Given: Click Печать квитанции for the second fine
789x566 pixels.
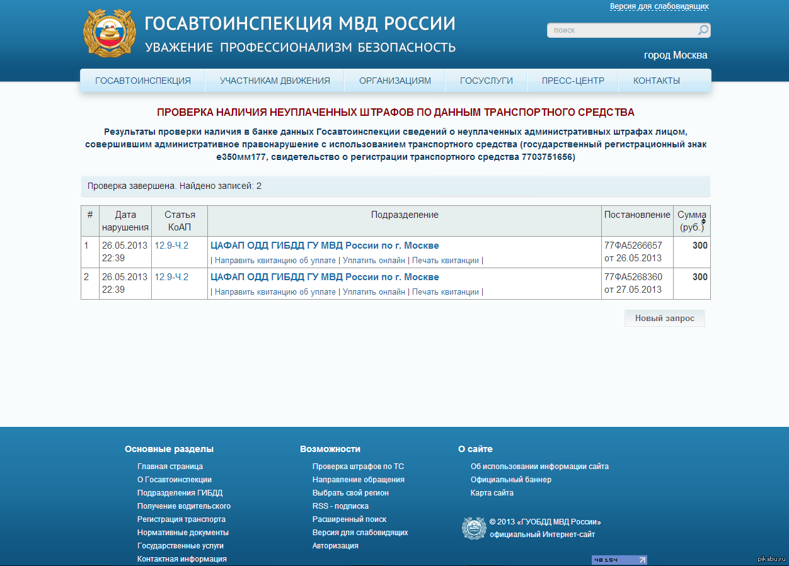Looking at the screenshot, I should click(x=446, y=291).
